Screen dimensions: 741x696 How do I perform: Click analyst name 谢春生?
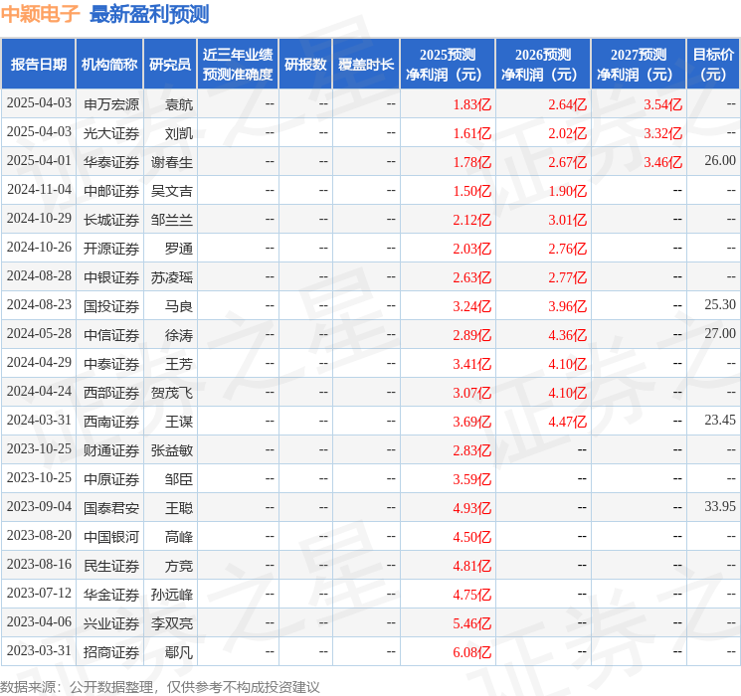[172, 162]
